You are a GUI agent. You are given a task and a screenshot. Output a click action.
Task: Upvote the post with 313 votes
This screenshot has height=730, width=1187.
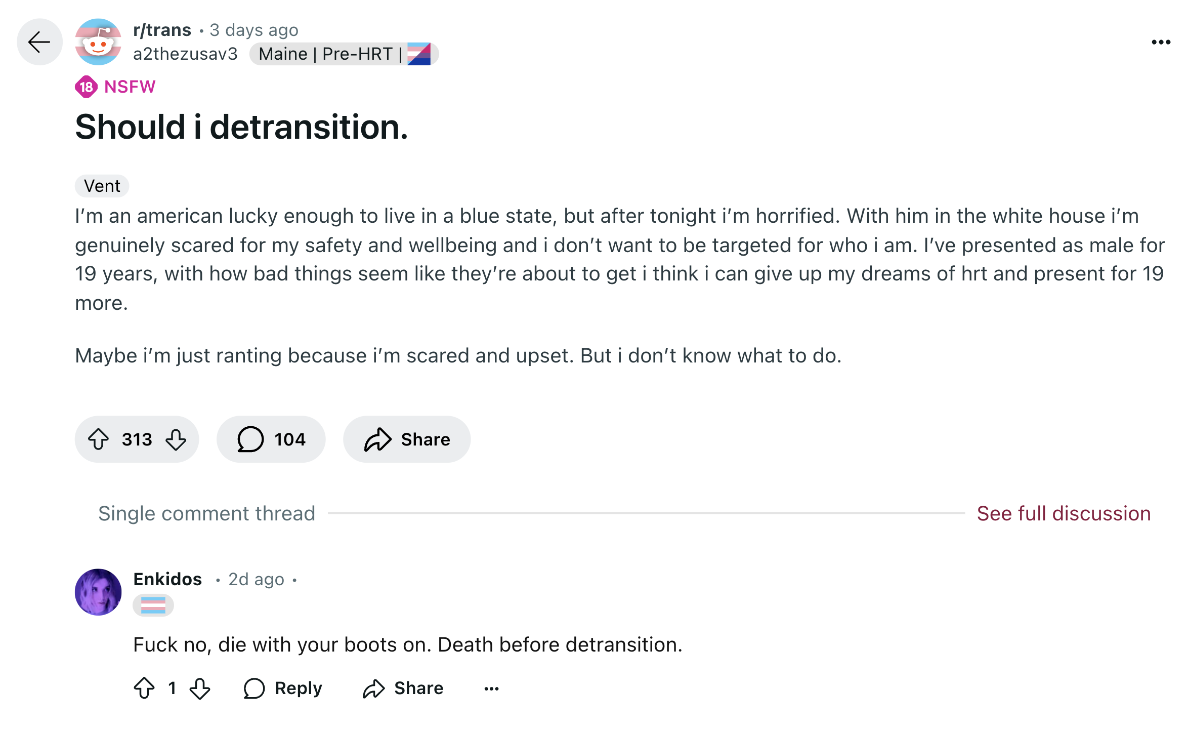(x=98, y=439)
